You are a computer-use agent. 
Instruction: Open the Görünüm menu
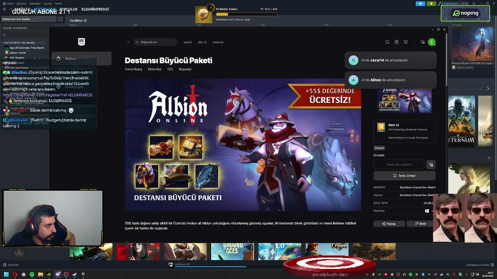(22, 3)
